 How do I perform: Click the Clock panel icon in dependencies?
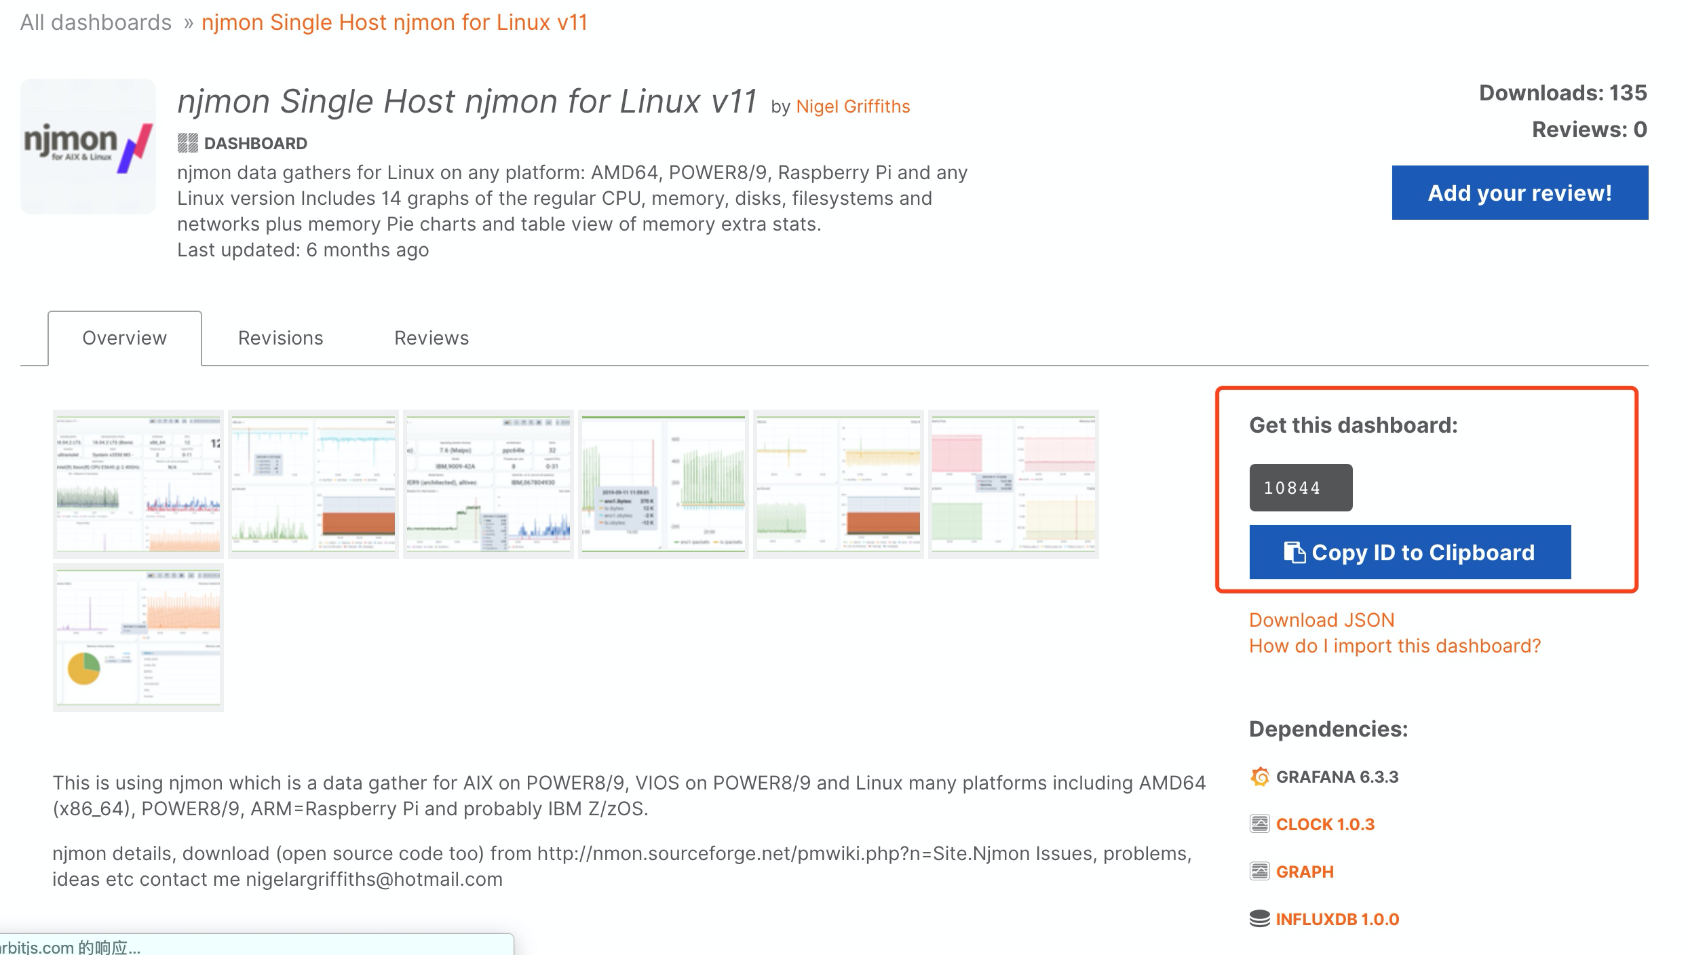pyautogui.click(x=1260, y=824)
